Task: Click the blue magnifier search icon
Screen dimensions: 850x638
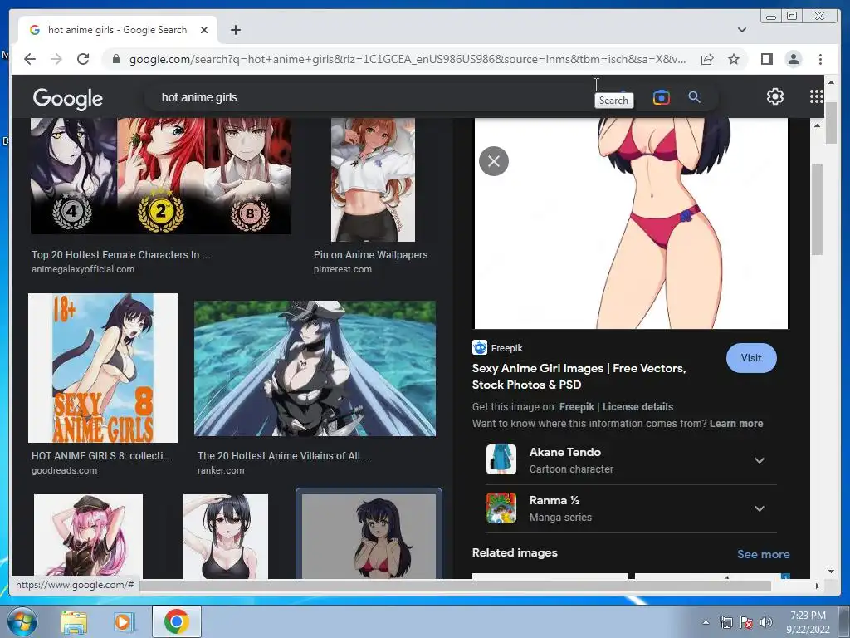Action: point(694,97)
